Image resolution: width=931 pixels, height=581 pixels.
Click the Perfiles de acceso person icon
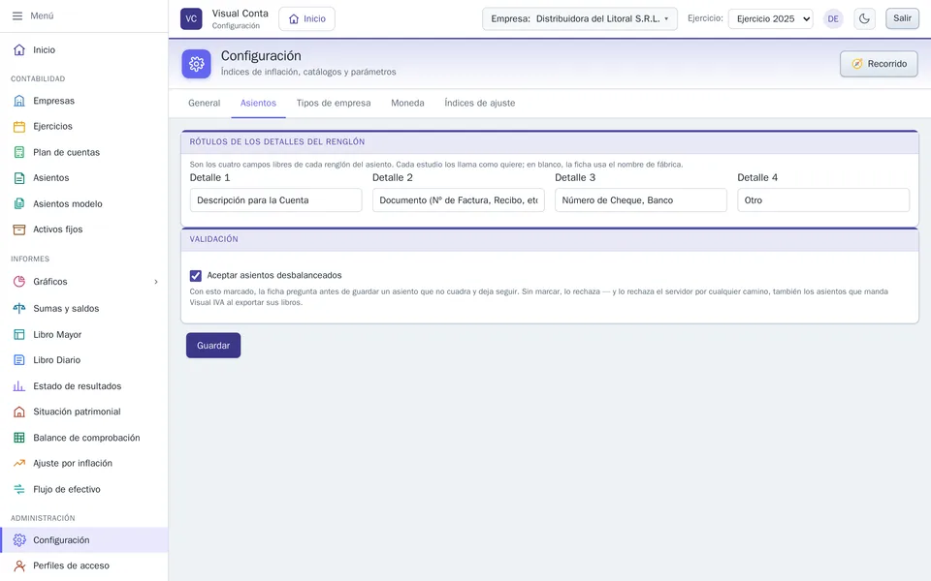click(x=19, y=566)
